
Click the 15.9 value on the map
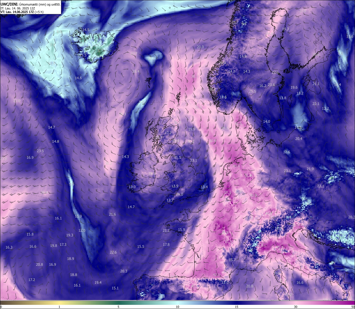click(181, 230)
